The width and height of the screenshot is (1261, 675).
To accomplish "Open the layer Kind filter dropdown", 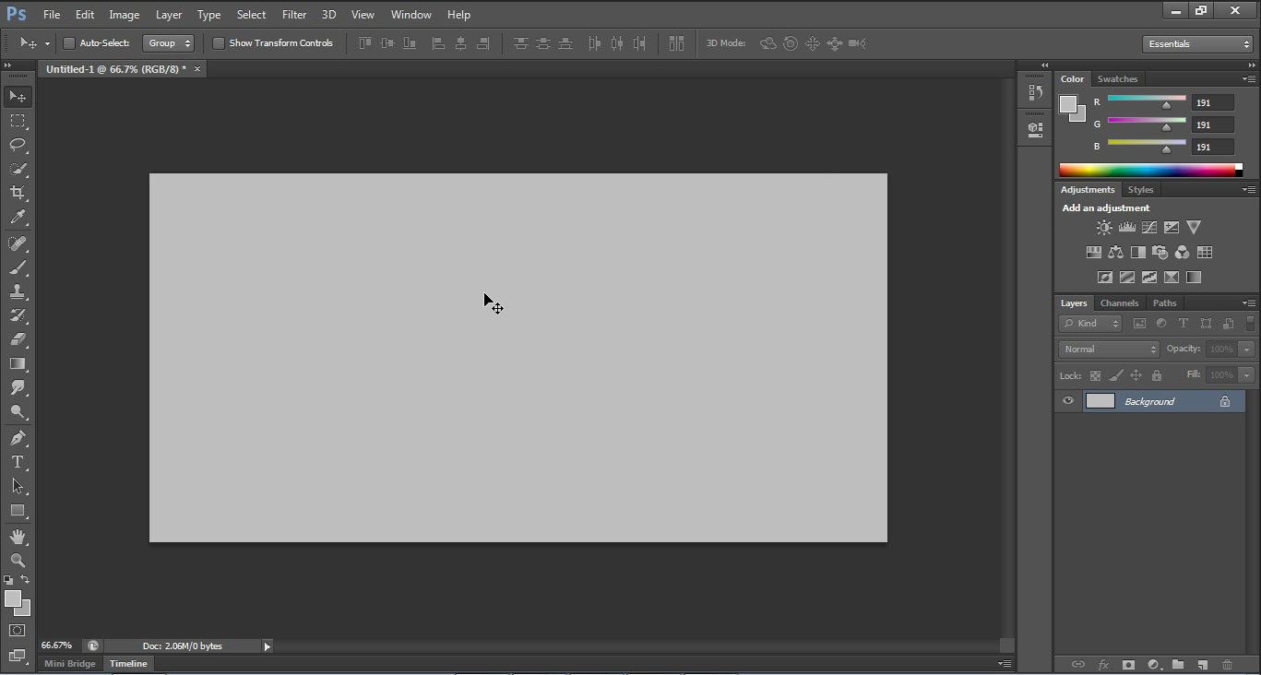I will point(1090,324).
